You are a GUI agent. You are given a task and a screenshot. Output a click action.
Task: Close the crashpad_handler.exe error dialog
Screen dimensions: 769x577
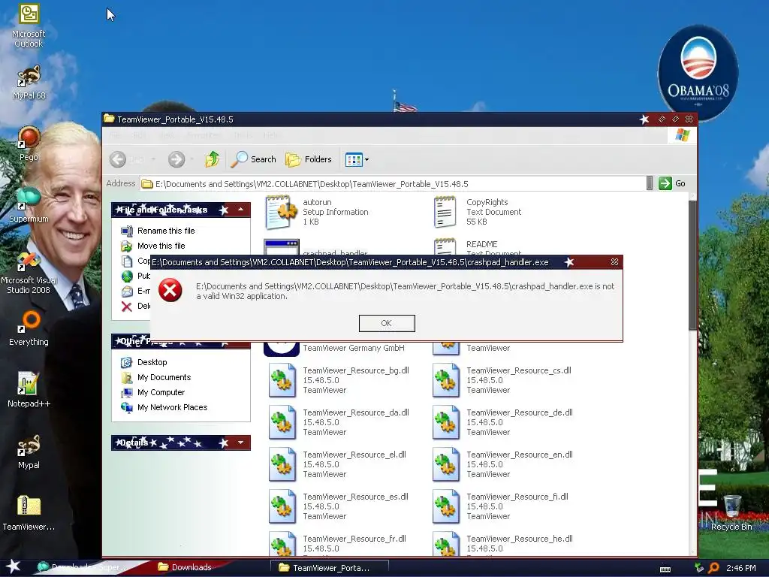(x=614, y=262)
